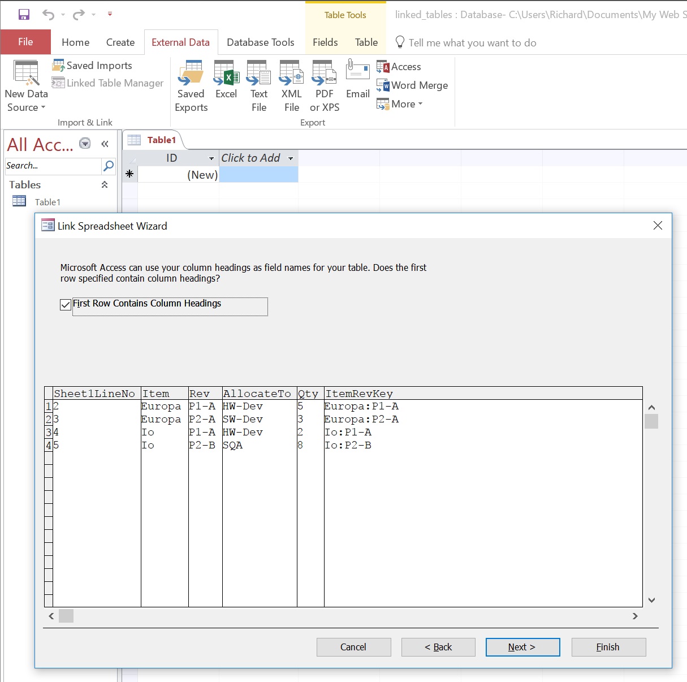This screenshot has width=687, height=682.
Task: Click the SW-Dev cell in preview
Action: tap(243, 419)
